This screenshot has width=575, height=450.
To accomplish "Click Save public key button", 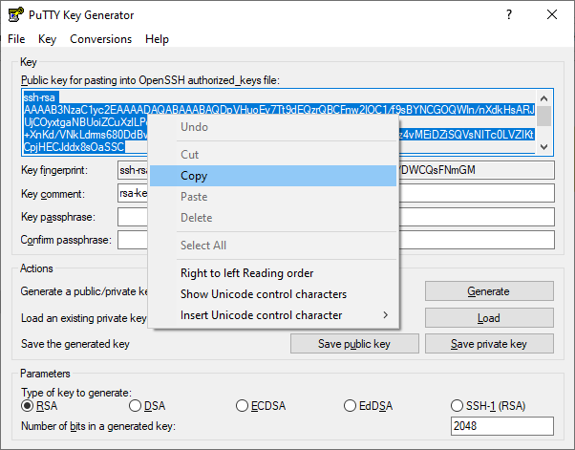I will click(x=354, y=344).
